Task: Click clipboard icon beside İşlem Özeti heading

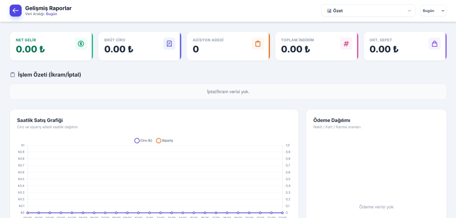Action: click(13, 75)
